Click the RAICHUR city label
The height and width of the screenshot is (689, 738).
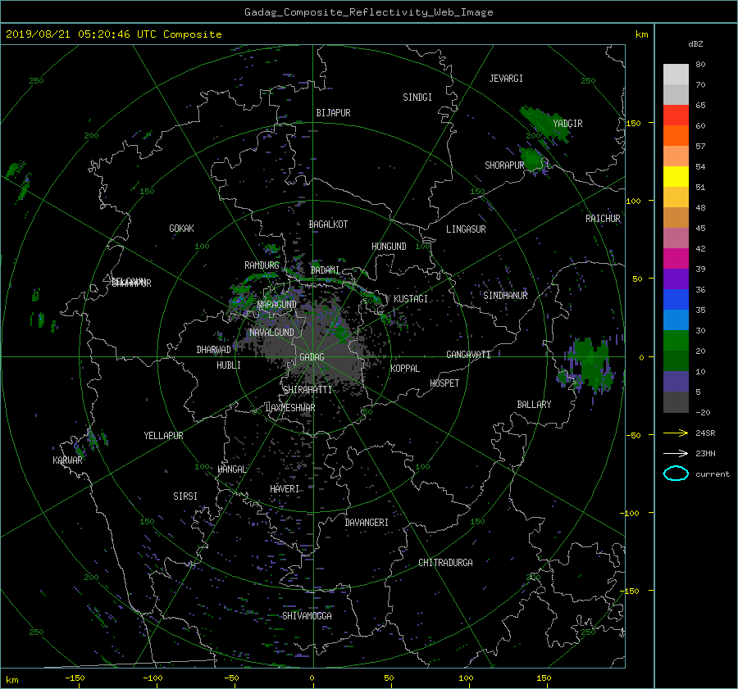pyautogui.click(x=603, y=219)
